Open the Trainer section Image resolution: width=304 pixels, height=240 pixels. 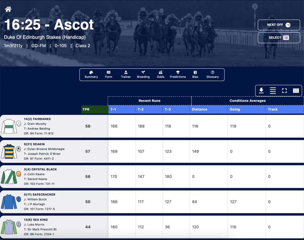pos(126,74)
